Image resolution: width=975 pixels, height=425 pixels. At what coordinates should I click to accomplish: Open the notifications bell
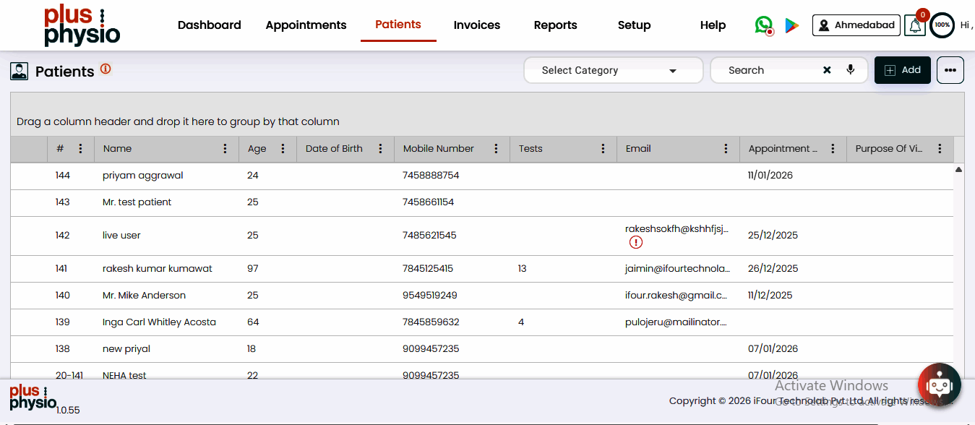point(915,25)
